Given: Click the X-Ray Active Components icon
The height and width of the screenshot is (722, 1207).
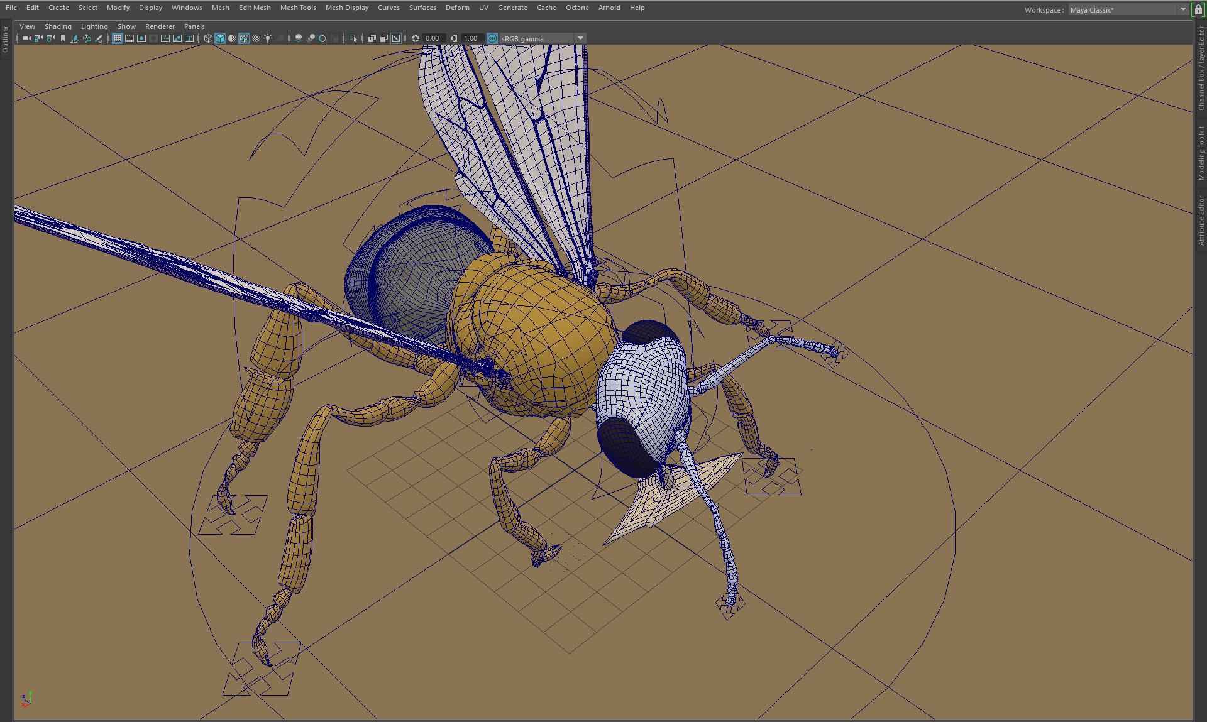Looking at the screenshot, I should [x=383, y=38].
